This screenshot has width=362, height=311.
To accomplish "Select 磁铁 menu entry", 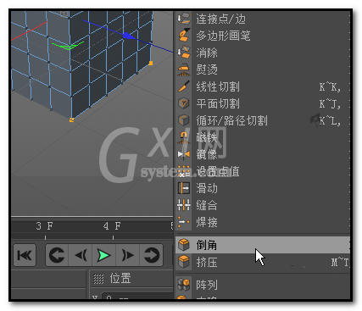I will point(263,137).
